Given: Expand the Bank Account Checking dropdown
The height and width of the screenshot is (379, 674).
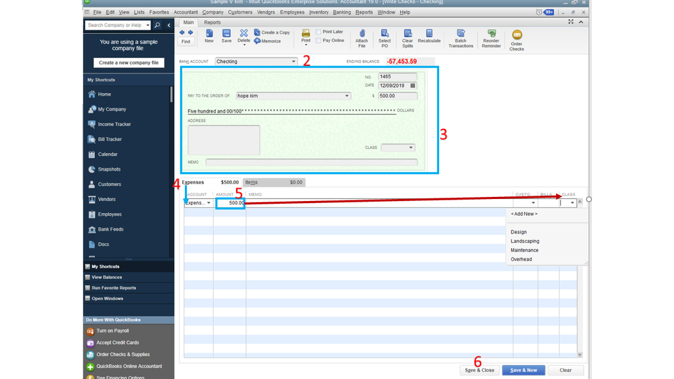Looking at the screenshot, I should tap(293, 61).
